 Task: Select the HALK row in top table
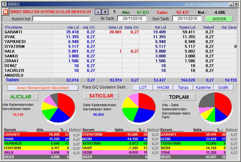(120, 51)
